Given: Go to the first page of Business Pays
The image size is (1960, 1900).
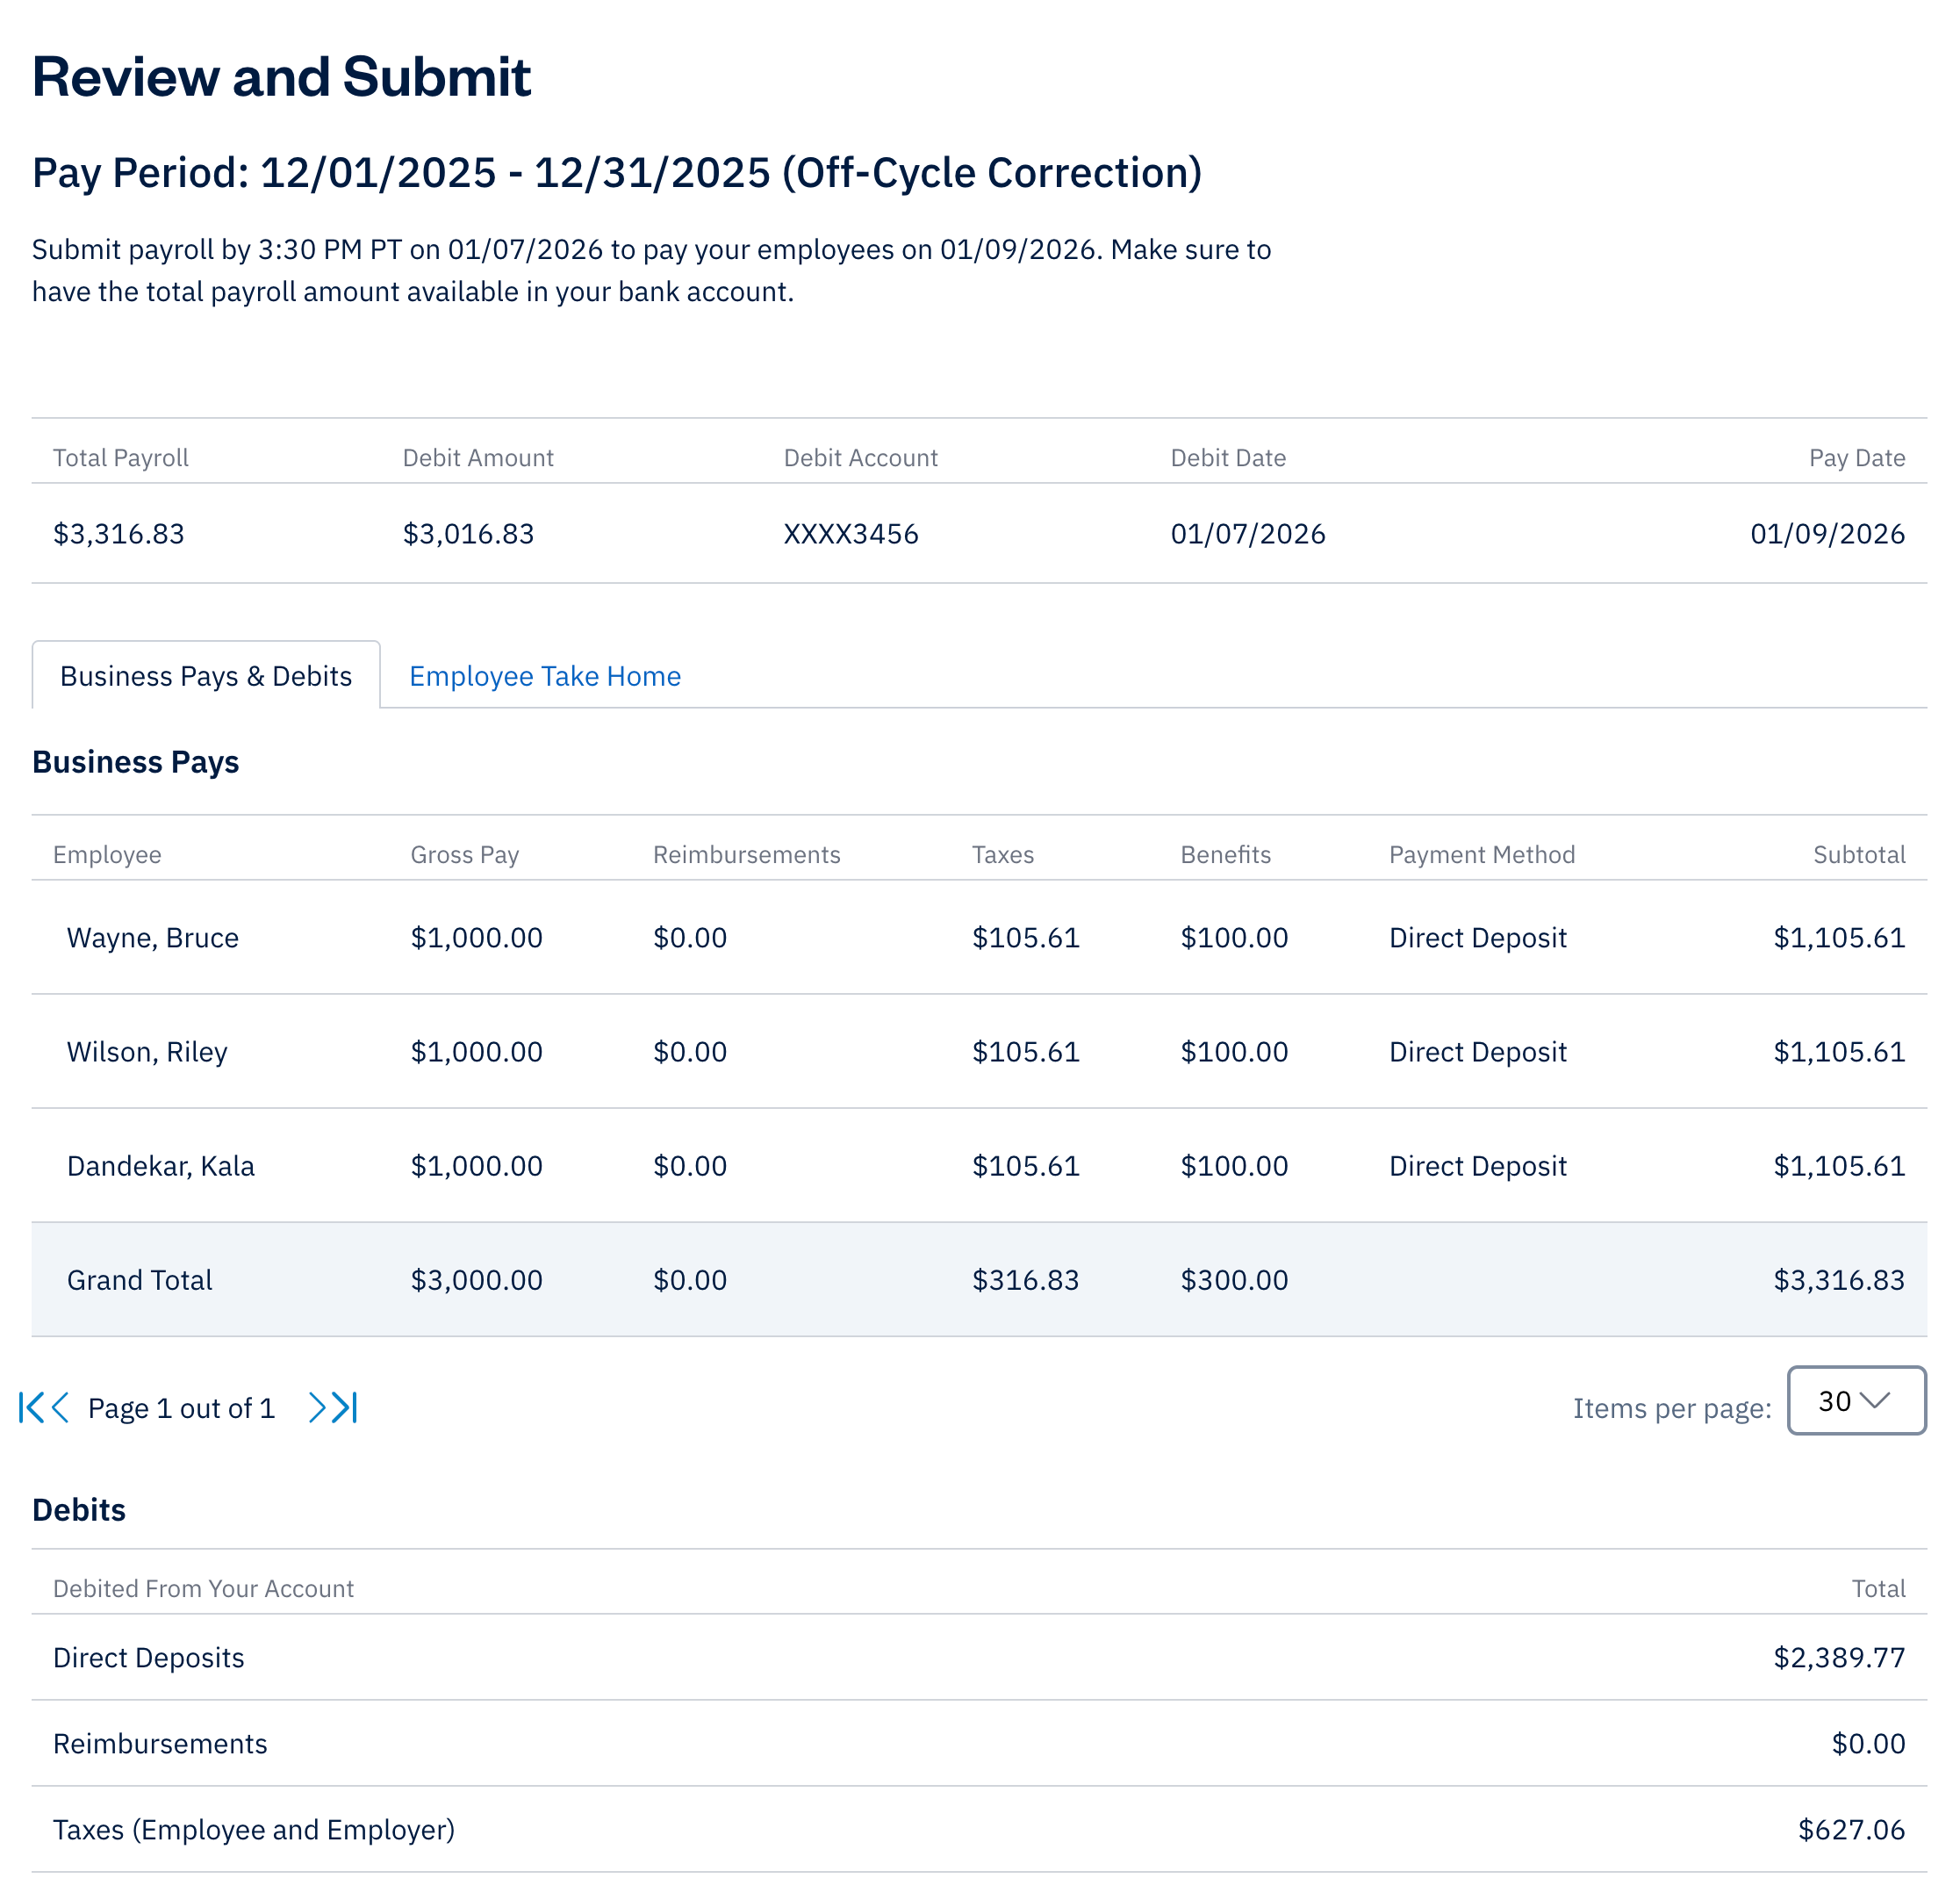Looking at the screenshot, I should coord(31,1407).
